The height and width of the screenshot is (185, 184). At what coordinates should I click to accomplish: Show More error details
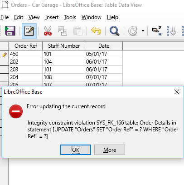pos(110,150)
